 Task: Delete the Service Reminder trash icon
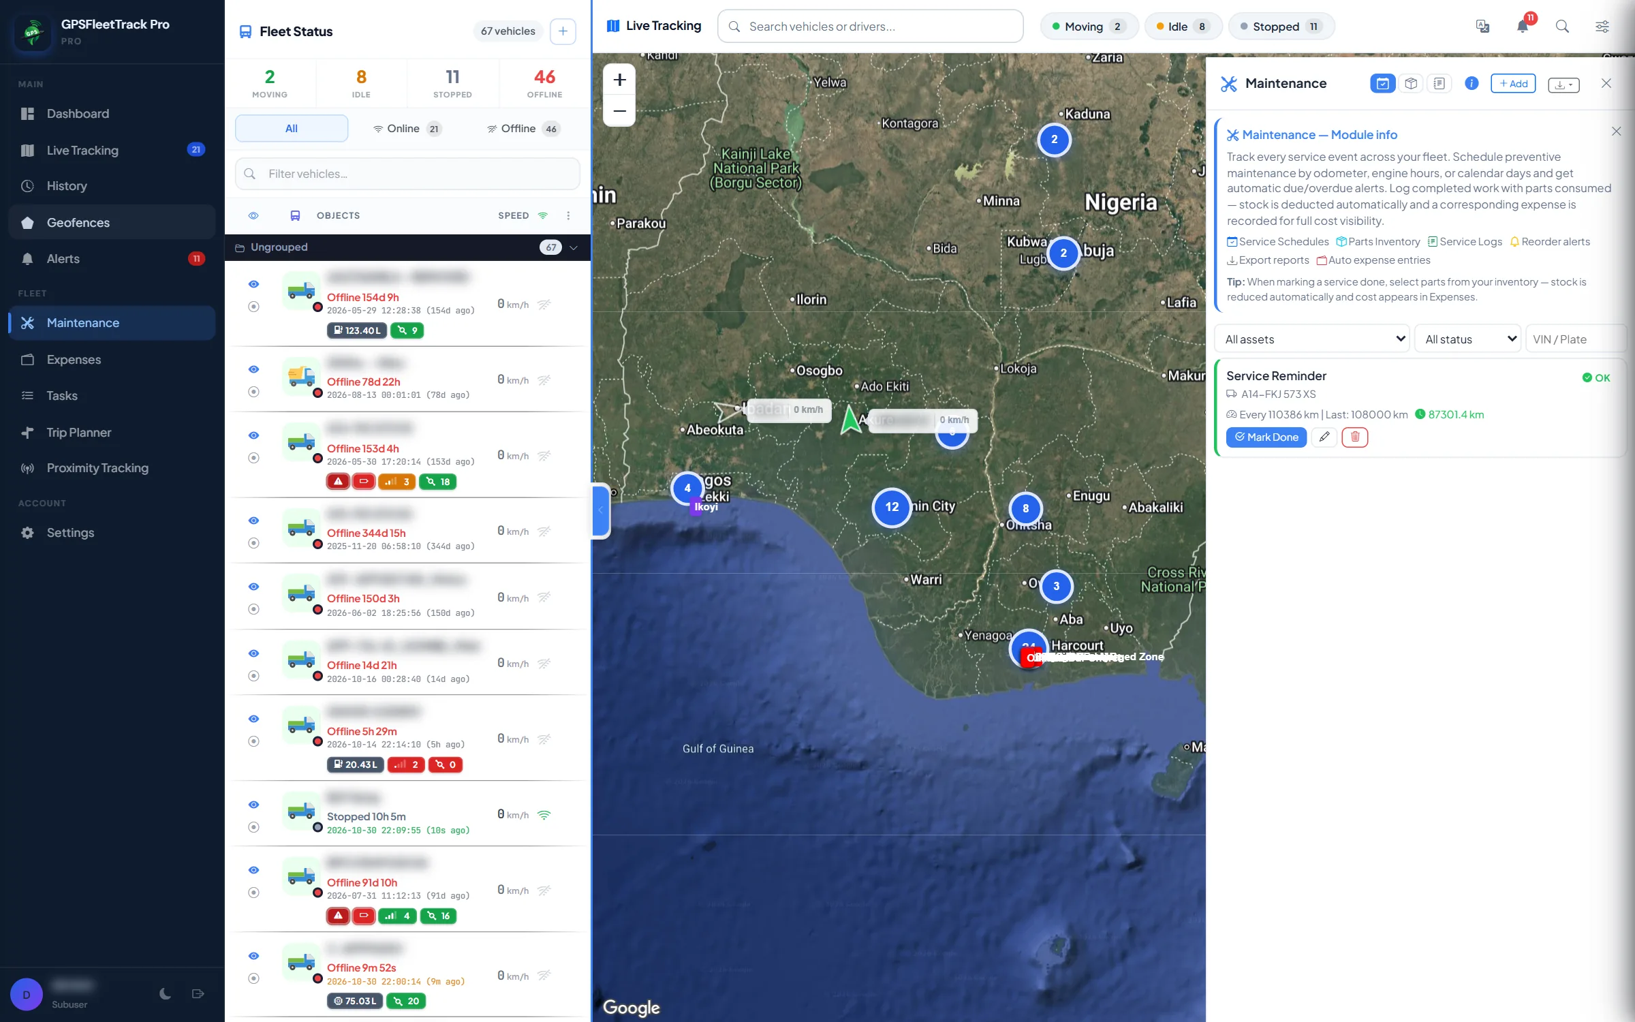pos(1355,437)
